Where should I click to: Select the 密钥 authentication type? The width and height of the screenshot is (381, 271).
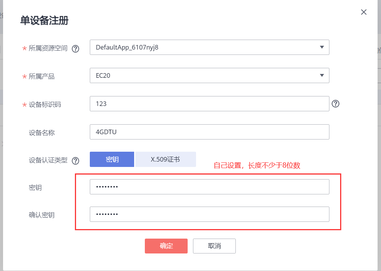[x=112, y=159]
